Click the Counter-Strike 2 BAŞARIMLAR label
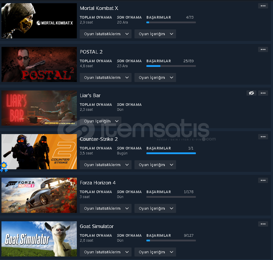 159,148
